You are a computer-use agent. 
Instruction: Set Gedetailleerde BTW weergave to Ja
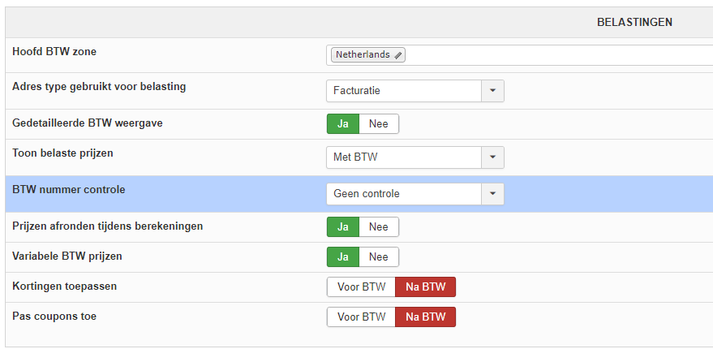click(342, 123)
